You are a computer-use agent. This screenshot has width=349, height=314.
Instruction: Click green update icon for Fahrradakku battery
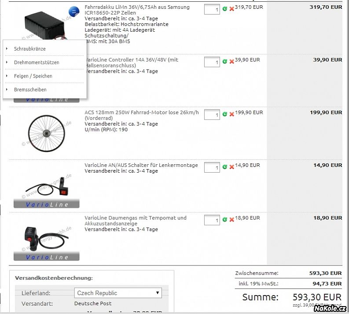point(225,9)
